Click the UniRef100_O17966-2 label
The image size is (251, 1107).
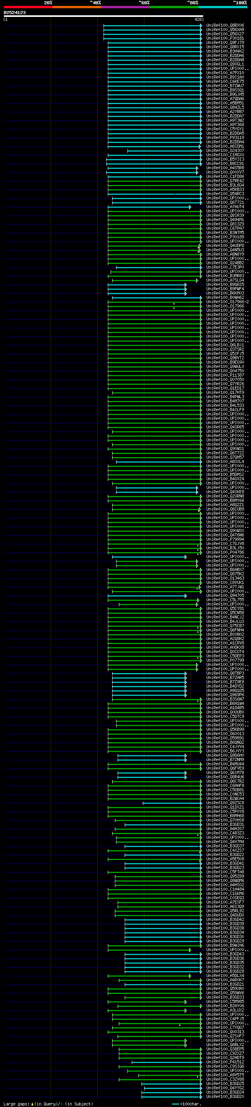227,302
